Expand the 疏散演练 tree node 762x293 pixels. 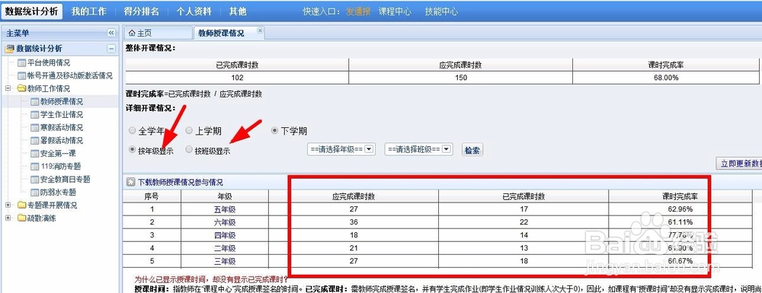click(x=8, y=218)
